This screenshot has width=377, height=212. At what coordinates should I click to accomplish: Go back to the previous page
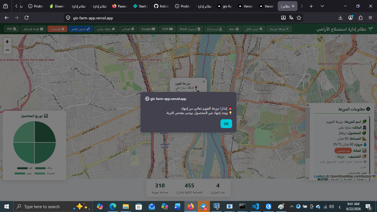point(7,18)
